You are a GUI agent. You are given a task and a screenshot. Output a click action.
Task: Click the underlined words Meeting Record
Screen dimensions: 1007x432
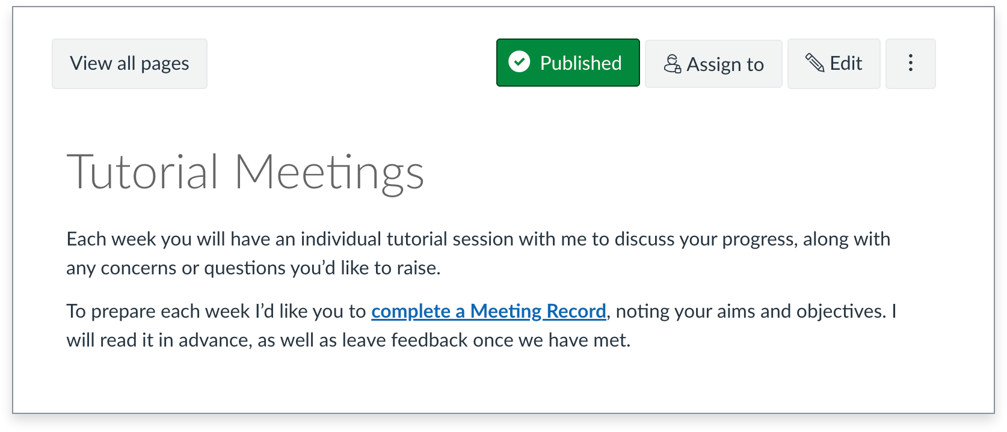[538, 311]
